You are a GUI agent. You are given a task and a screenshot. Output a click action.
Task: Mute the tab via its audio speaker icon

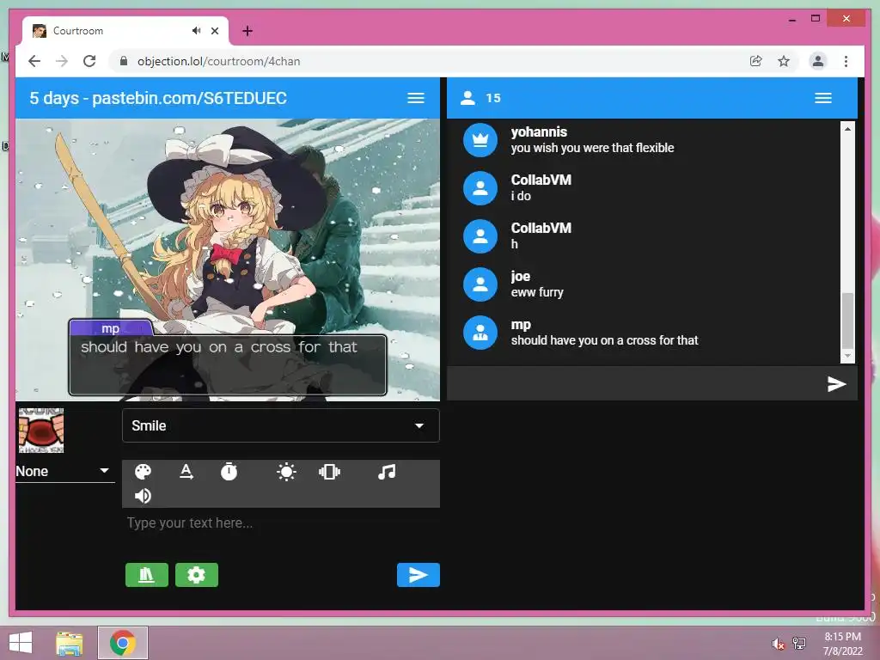pyautogui.click(x=196, y=31)
